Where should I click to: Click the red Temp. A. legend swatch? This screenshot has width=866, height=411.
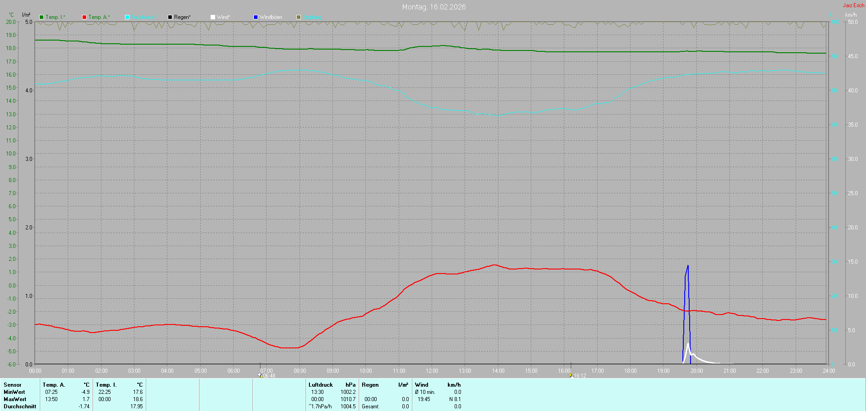tap(84, 17)
